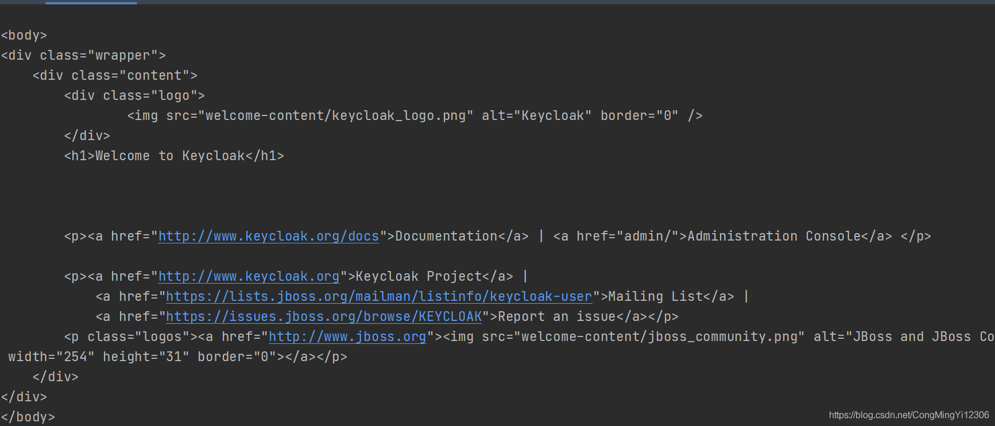
Task: Click the word Documentation in the anchor
Action: tap(446, 236)
